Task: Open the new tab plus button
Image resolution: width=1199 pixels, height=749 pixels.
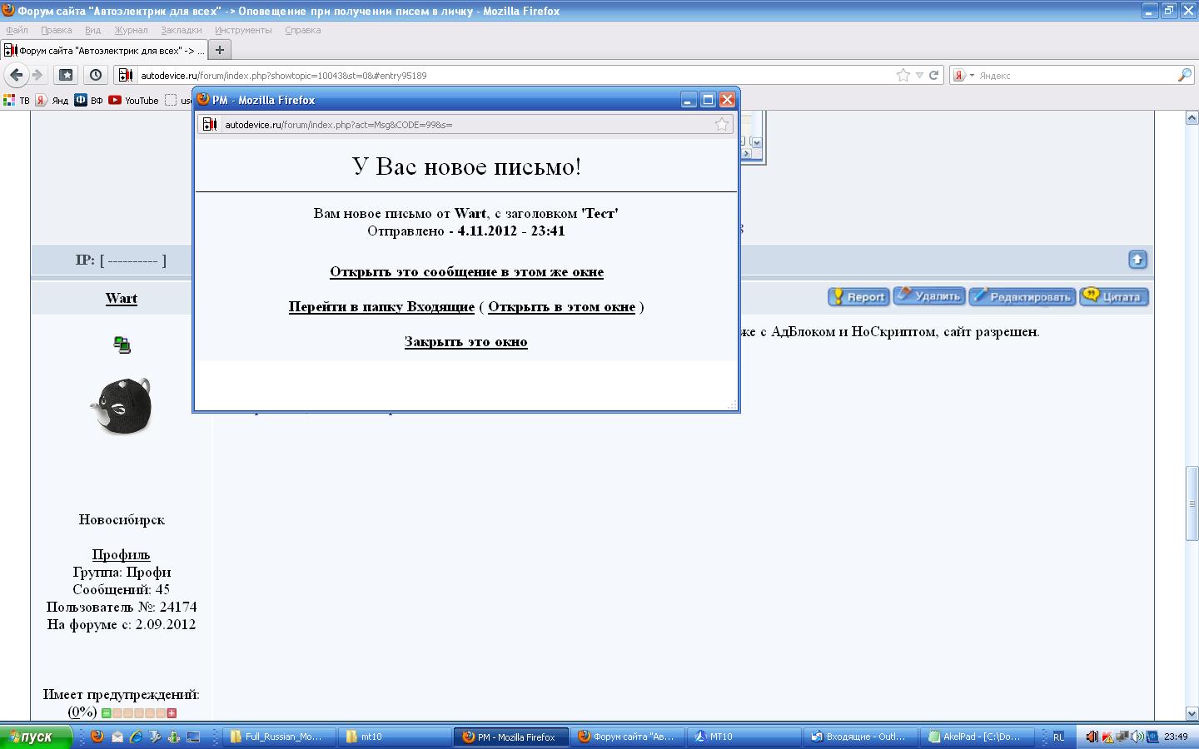Action: tap(220, 50)
